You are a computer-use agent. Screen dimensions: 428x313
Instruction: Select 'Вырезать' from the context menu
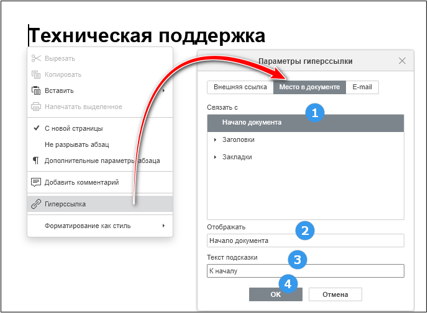coord(100,58)
